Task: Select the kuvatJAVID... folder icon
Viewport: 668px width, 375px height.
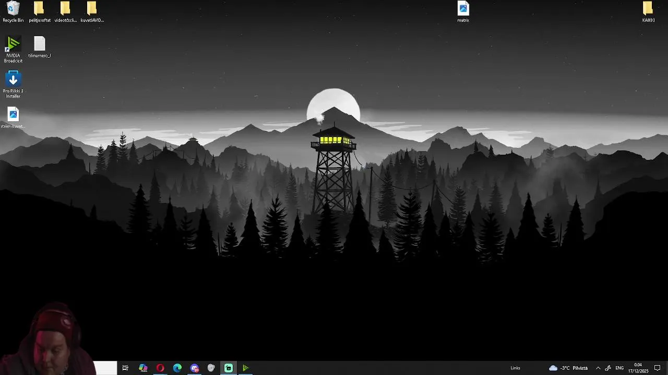Action: (x=92, y=12)
